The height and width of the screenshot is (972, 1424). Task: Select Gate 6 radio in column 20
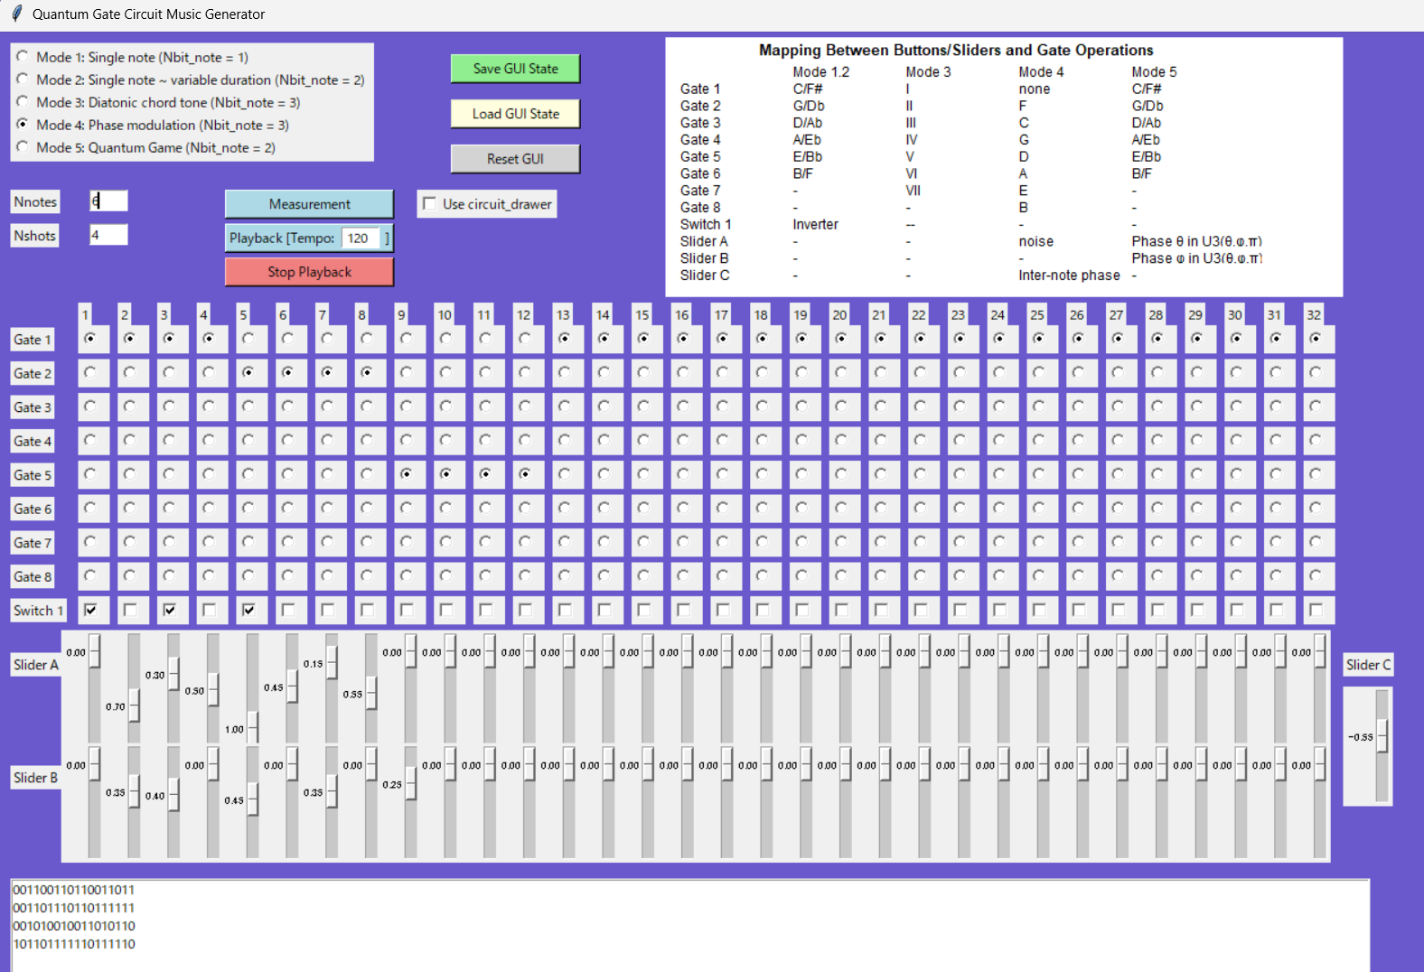click(841, 508)
